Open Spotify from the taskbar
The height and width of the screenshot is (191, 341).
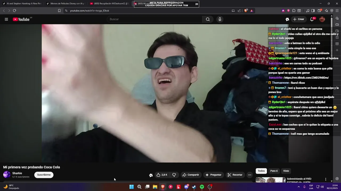click(x=202, y=187)
